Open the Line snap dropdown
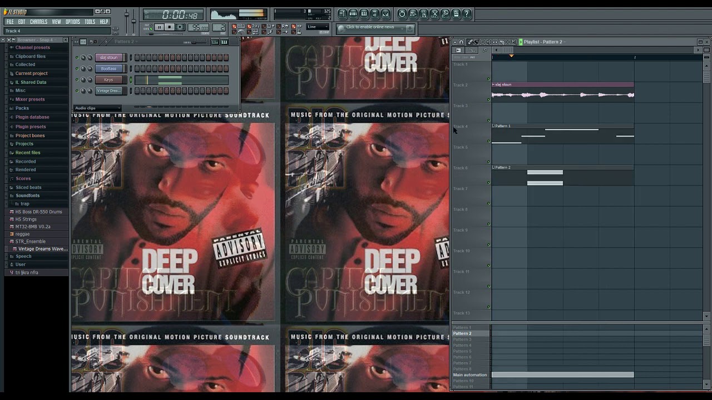712x400 pixels. (x=318, y=27)
